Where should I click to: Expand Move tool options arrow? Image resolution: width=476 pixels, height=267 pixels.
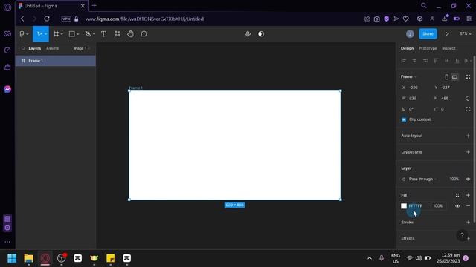pyautogui.click(x=45, y=34)
